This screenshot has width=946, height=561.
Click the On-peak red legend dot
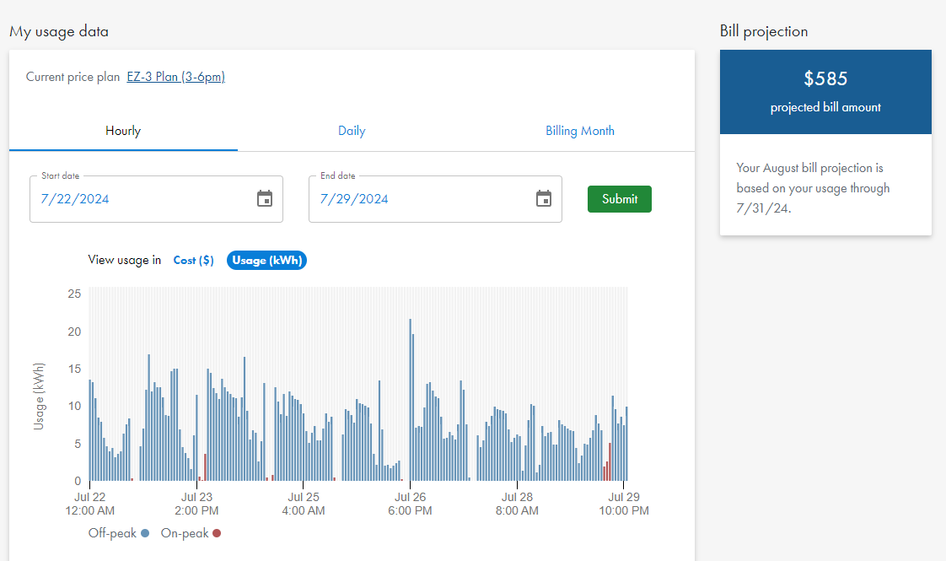click(x=217, y=533)
